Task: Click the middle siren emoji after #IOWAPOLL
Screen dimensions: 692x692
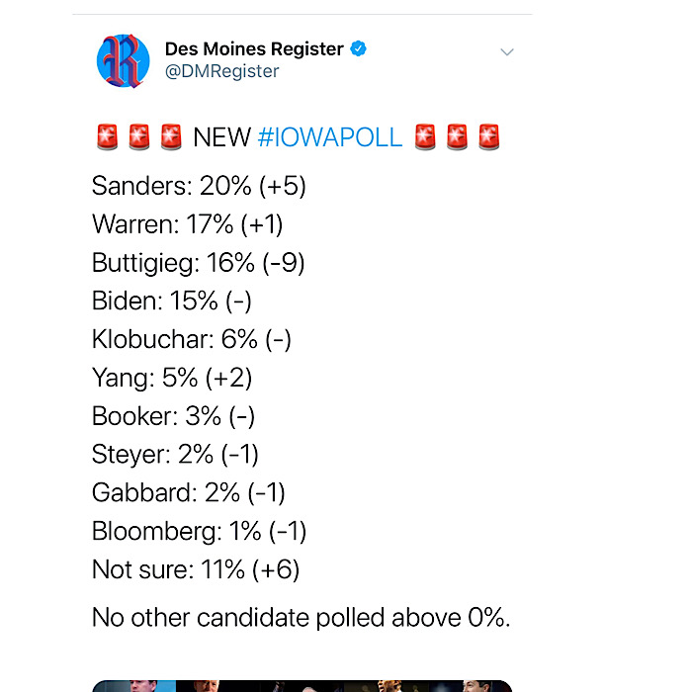Action: [x=457, y=137]
